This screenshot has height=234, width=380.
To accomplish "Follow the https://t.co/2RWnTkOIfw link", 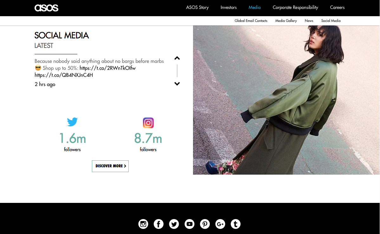I will tap(108, 68).
